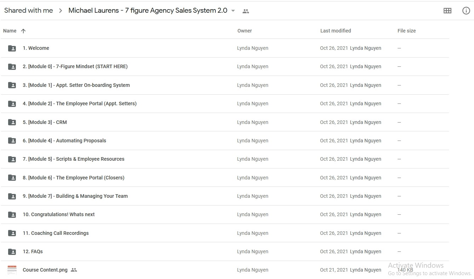Open folder name dropdown arrow in breadcrumb

click(233, 11)
